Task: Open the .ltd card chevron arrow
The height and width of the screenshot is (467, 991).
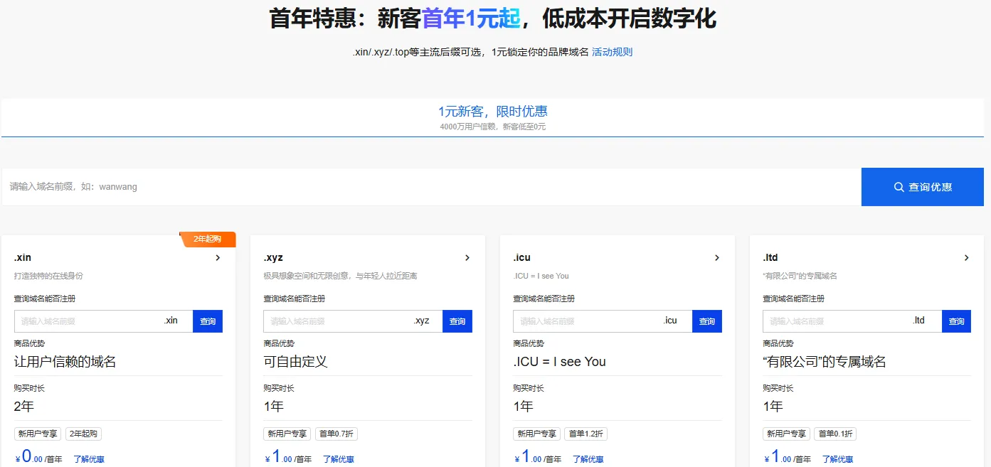Action: tap(967, 258)
